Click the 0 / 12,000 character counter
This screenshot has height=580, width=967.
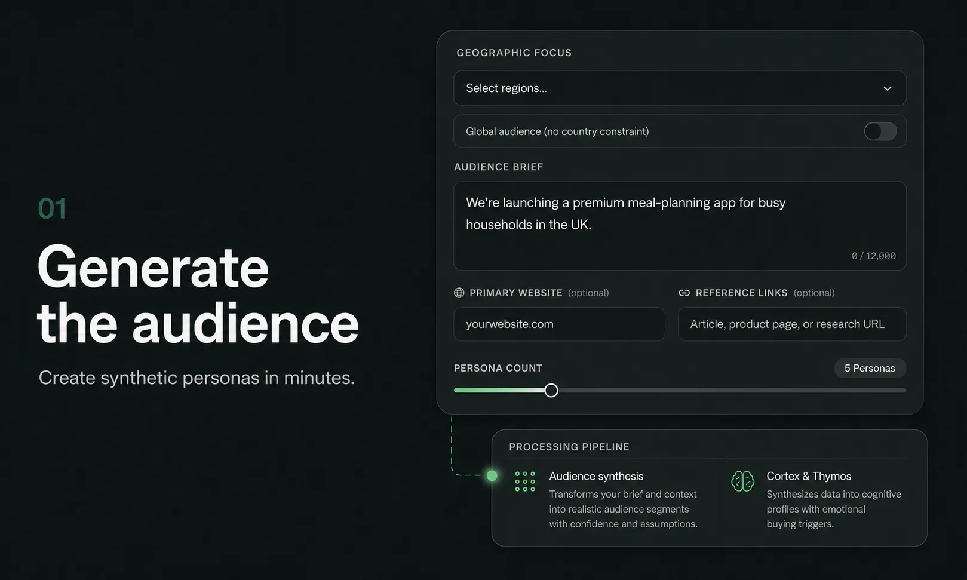[873, 256]
